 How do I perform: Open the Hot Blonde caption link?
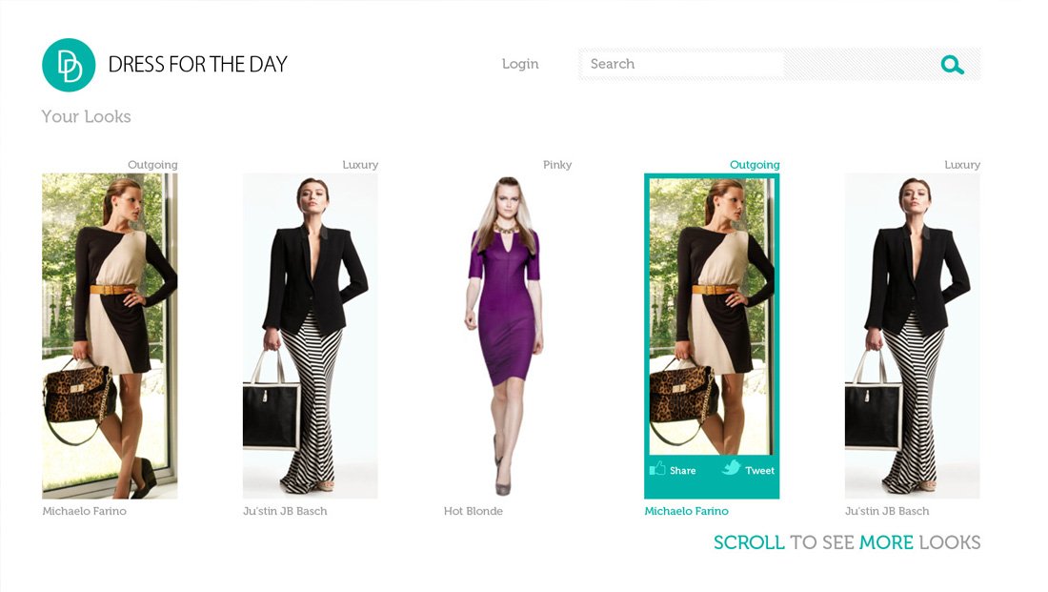tap(474, 511)
